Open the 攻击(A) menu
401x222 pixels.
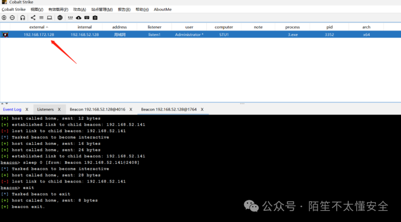(x=79, y=9)
